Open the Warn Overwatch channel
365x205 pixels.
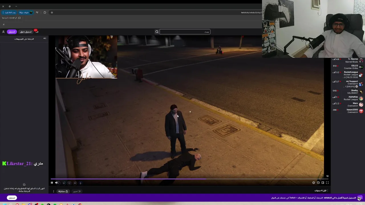tap(348, 104)
